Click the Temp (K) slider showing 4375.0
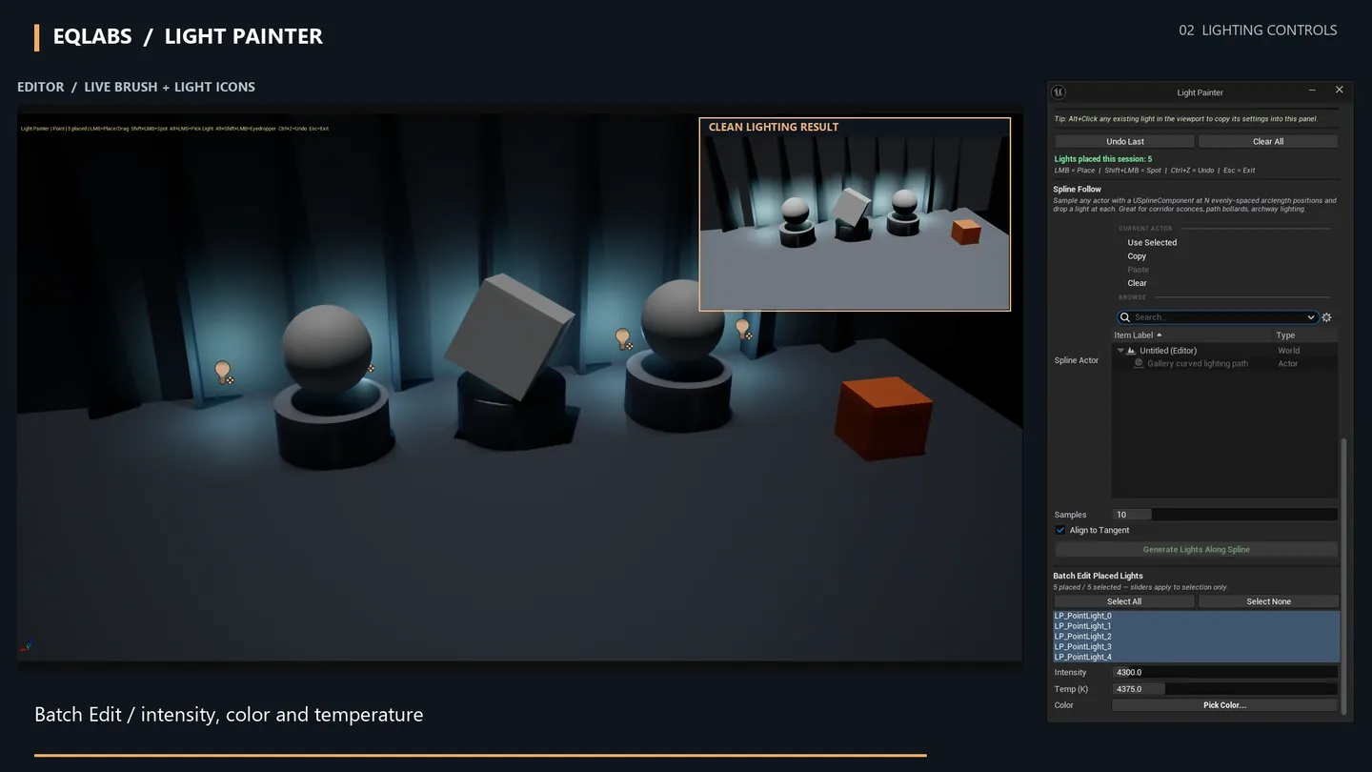 (1224, 689)
